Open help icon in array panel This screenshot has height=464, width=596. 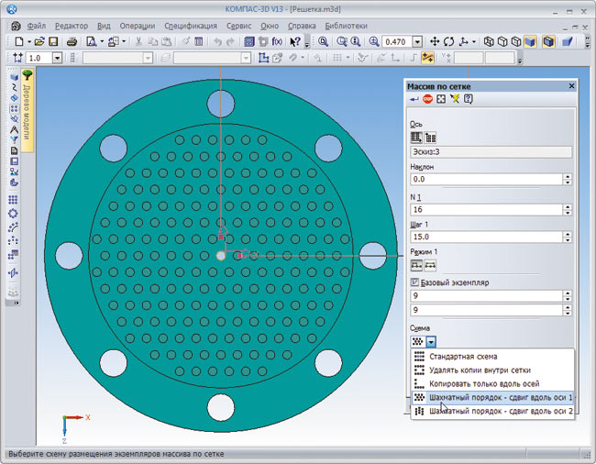tap(468, 99)
